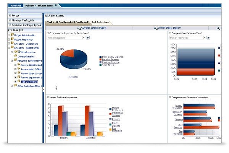Expand the Budget Preparation tree node
The height and width of the screenshot is (153, 229).
click(x=9, y=39)
